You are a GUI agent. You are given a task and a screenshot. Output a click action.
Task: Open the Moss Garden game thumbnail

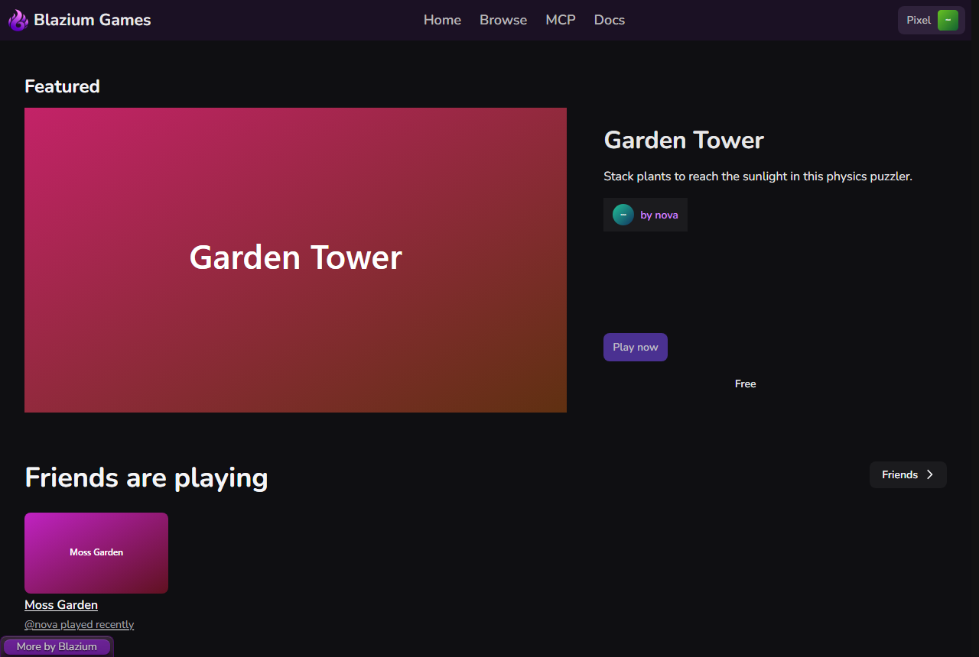click(96, 553)
